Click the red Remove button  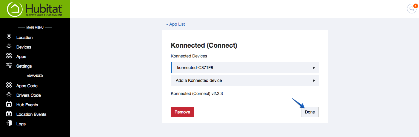point(182,112)
